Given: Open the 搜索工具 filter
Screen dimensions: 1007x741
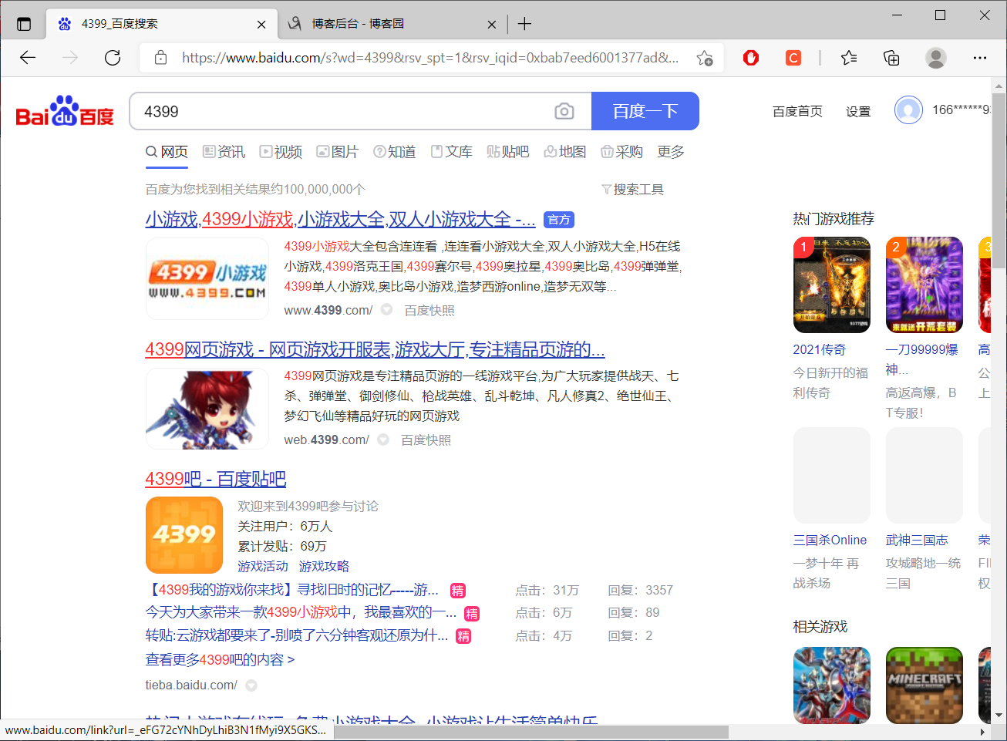Looking at the screenshot, I should [x=632, y=190].
